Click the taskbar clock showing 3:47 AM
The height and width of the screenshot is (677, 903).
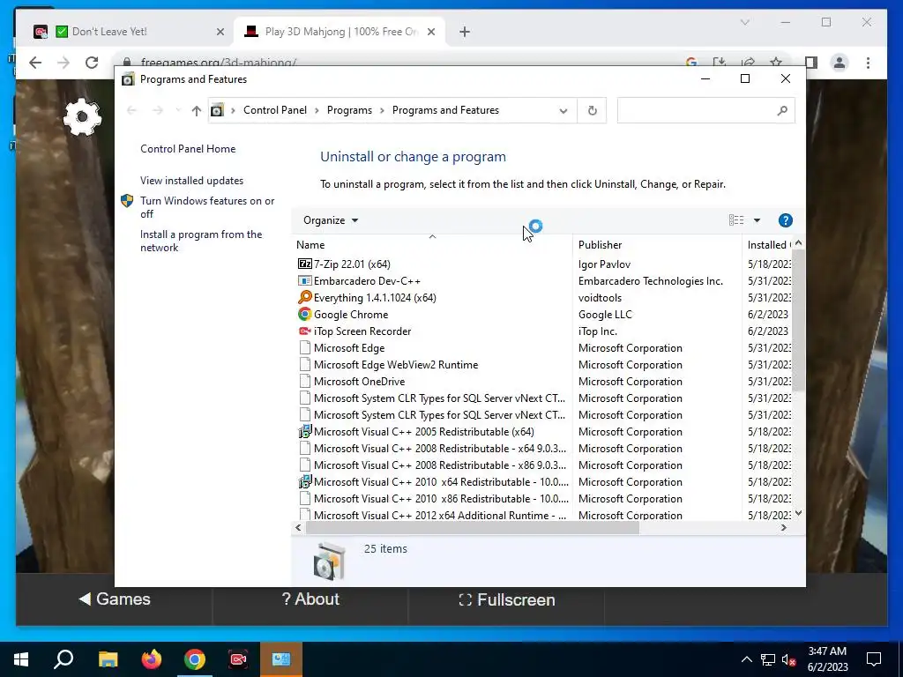[827, 659]
